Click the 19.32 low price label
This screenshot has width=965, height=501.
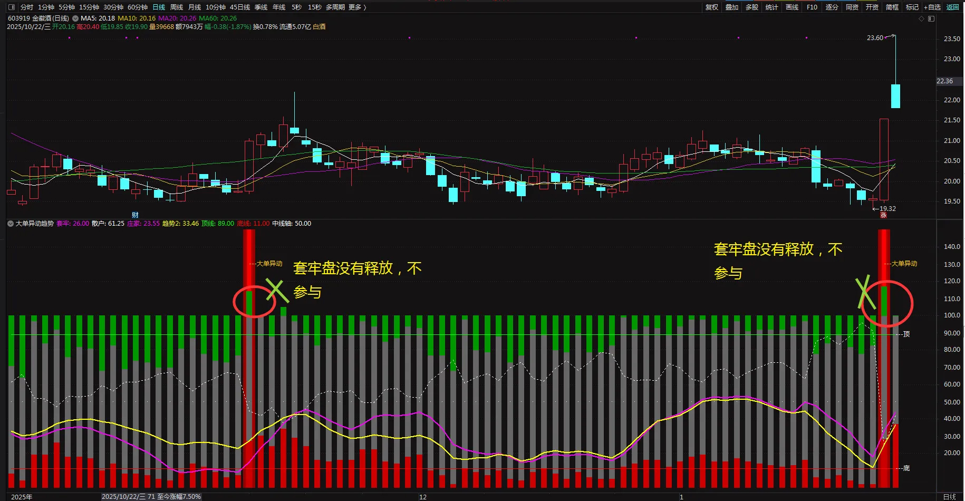coord(887,209)
